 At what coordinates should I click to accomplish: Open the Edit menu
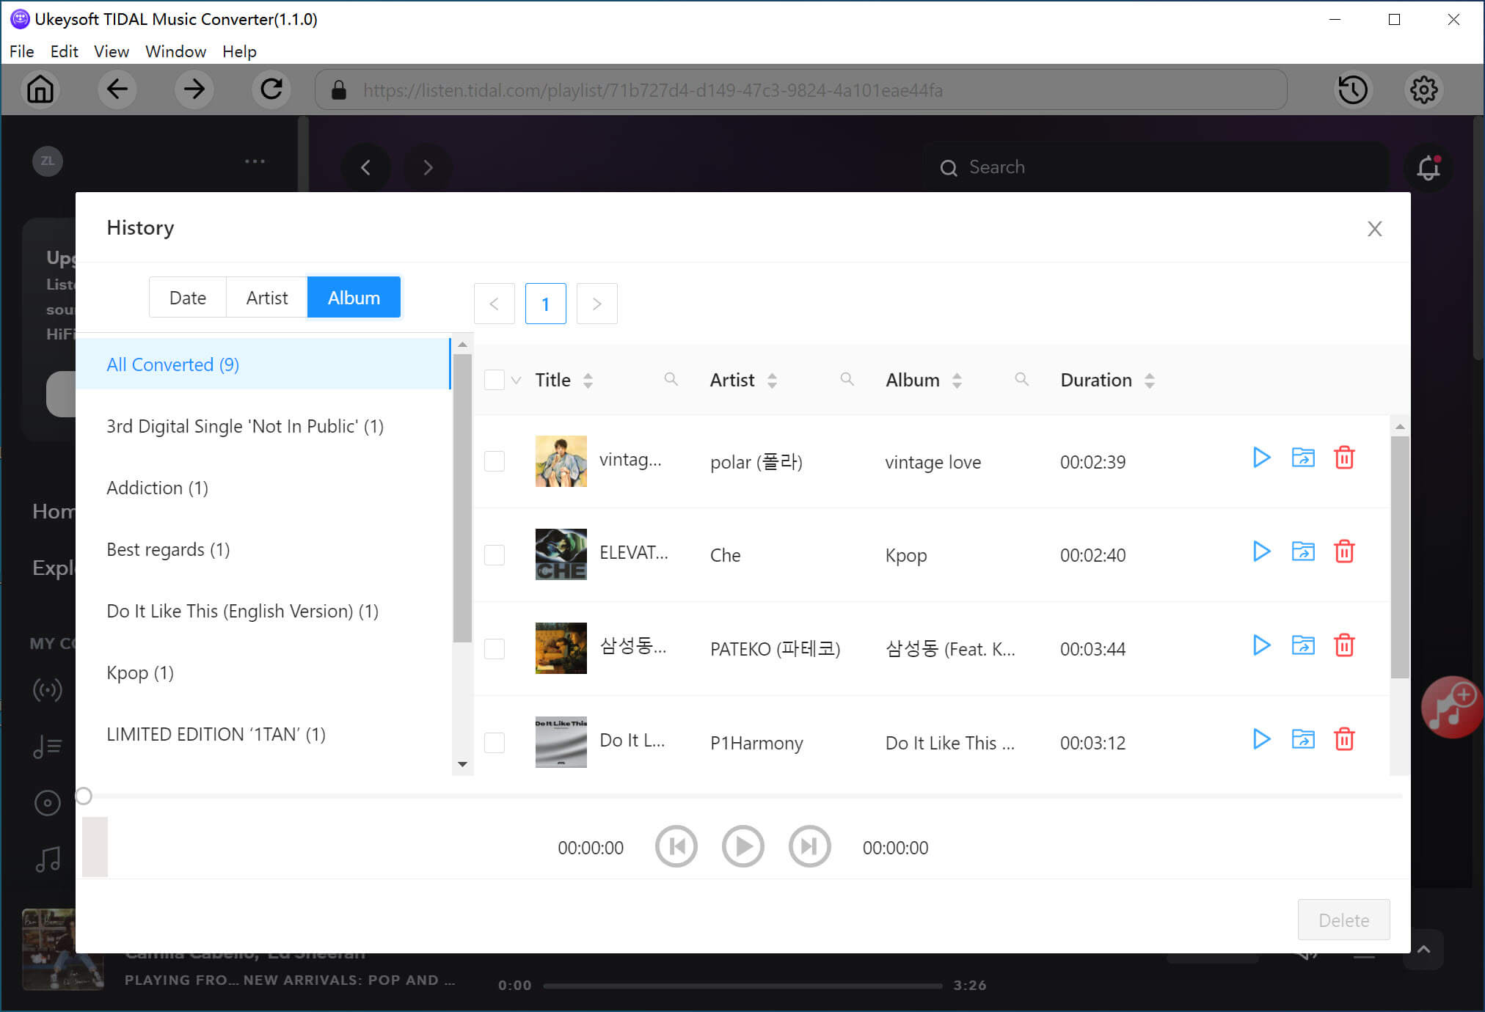[64, 51]
